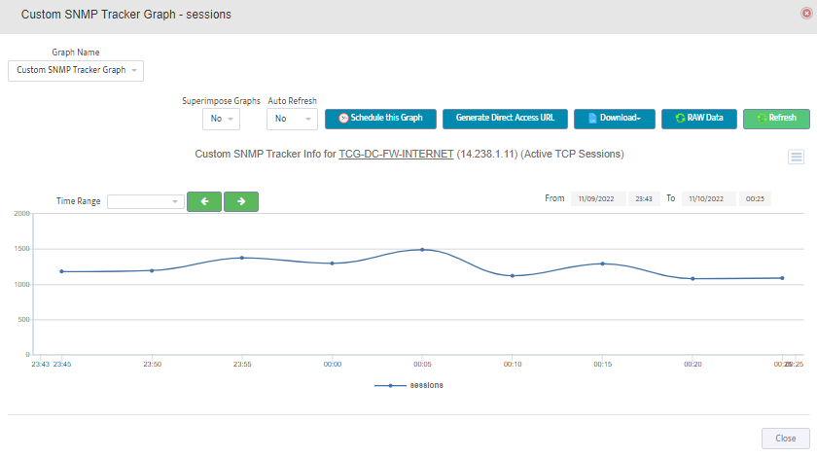Select the peak data point at 00:05

pos(422,250)
